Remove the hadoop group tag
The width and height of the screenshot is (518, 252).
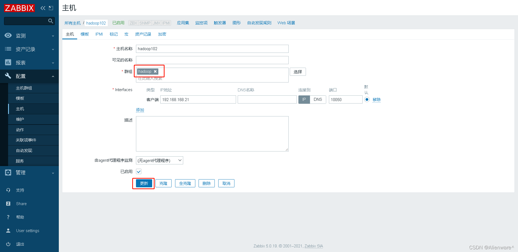[155, 71]
